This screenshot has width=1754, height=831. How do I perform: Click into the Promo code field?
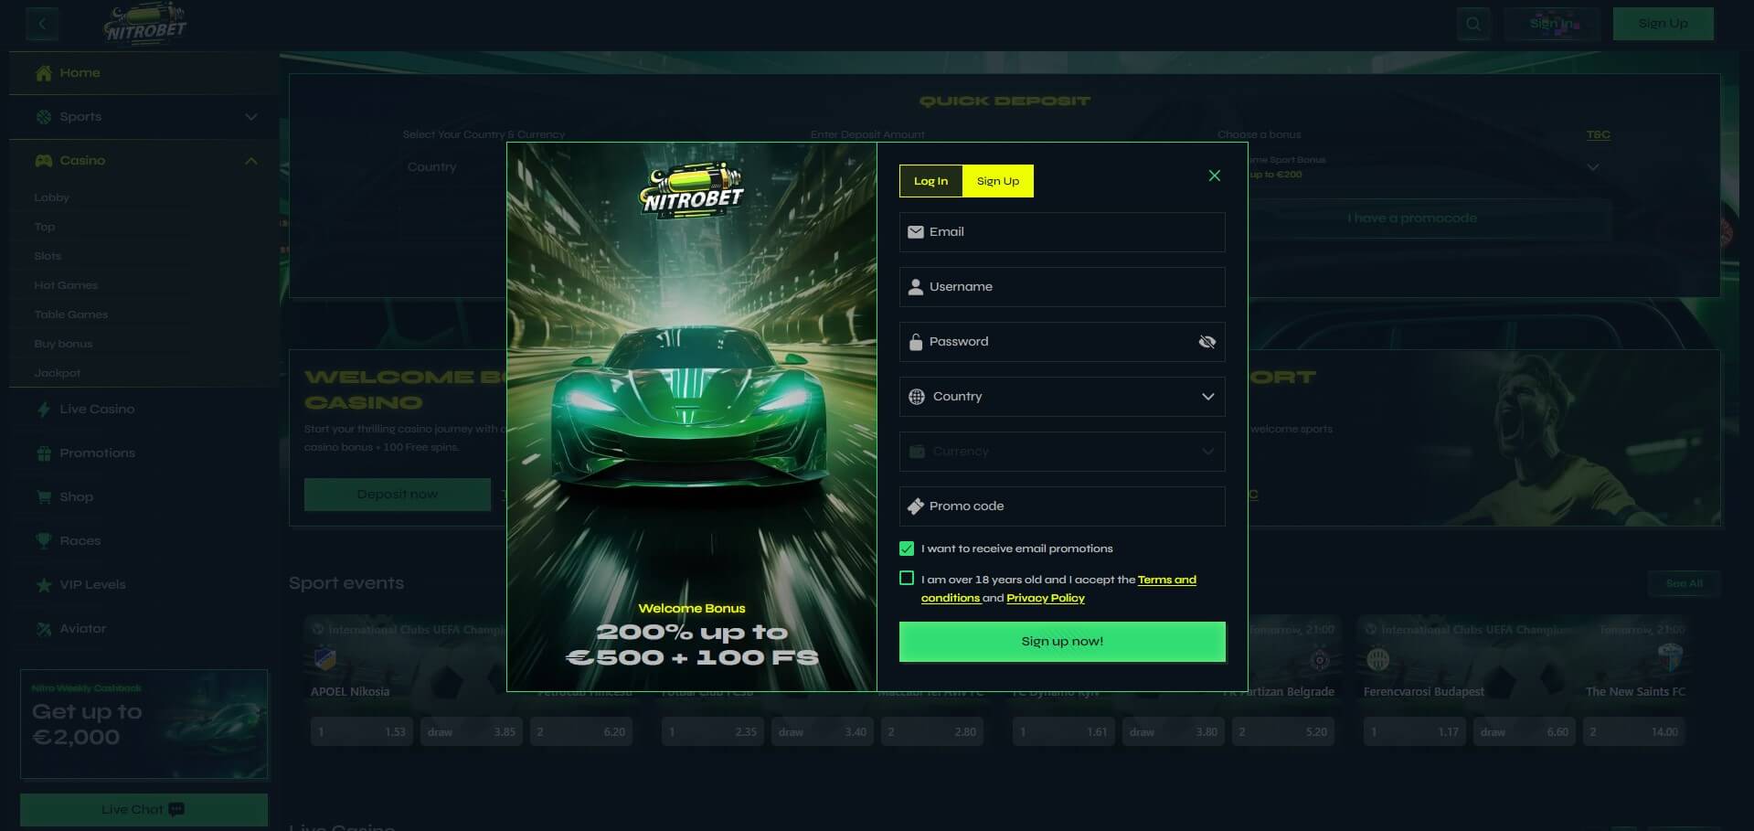(x=1062, y=506)
